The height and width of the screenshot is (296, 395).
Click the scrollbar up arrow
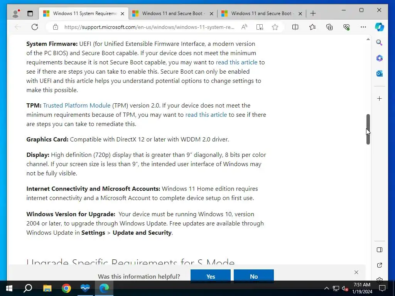pyautogui.click(x=368, y=39)
